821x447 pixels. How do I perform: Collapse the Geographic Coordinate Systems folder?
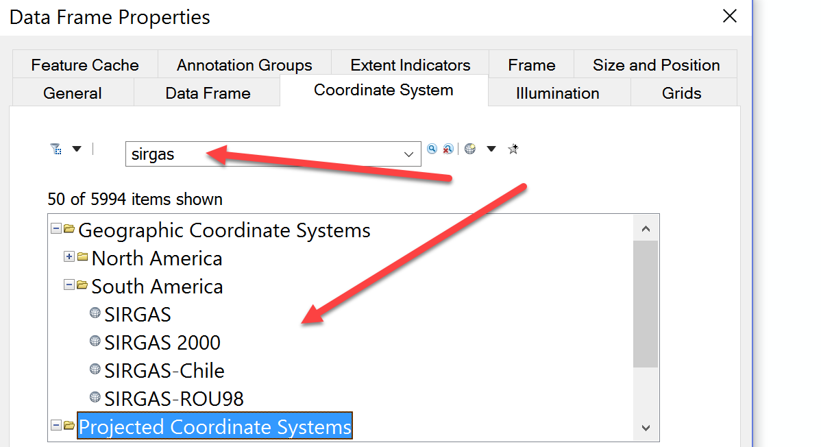tap(56, 230)
